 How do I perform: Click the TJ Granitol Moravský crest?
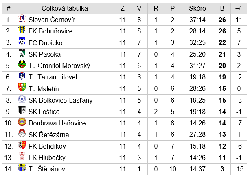[22, 64]
